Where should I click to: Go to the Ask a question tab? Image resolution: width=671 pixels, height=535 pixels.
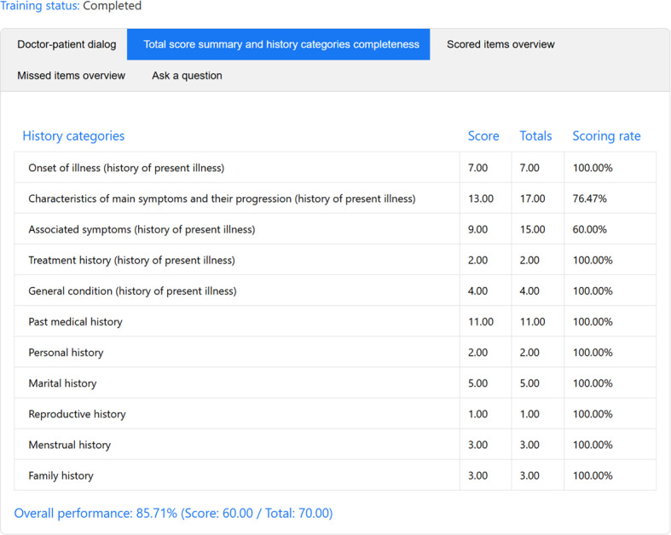tap(187, 76)
